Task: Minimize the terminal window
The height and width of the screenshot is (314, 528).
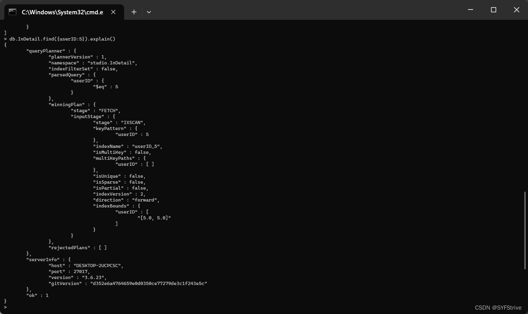Action: (470, 10)
